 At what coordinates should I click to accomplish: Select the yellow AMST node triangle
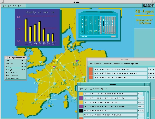[x=57, y=60]
